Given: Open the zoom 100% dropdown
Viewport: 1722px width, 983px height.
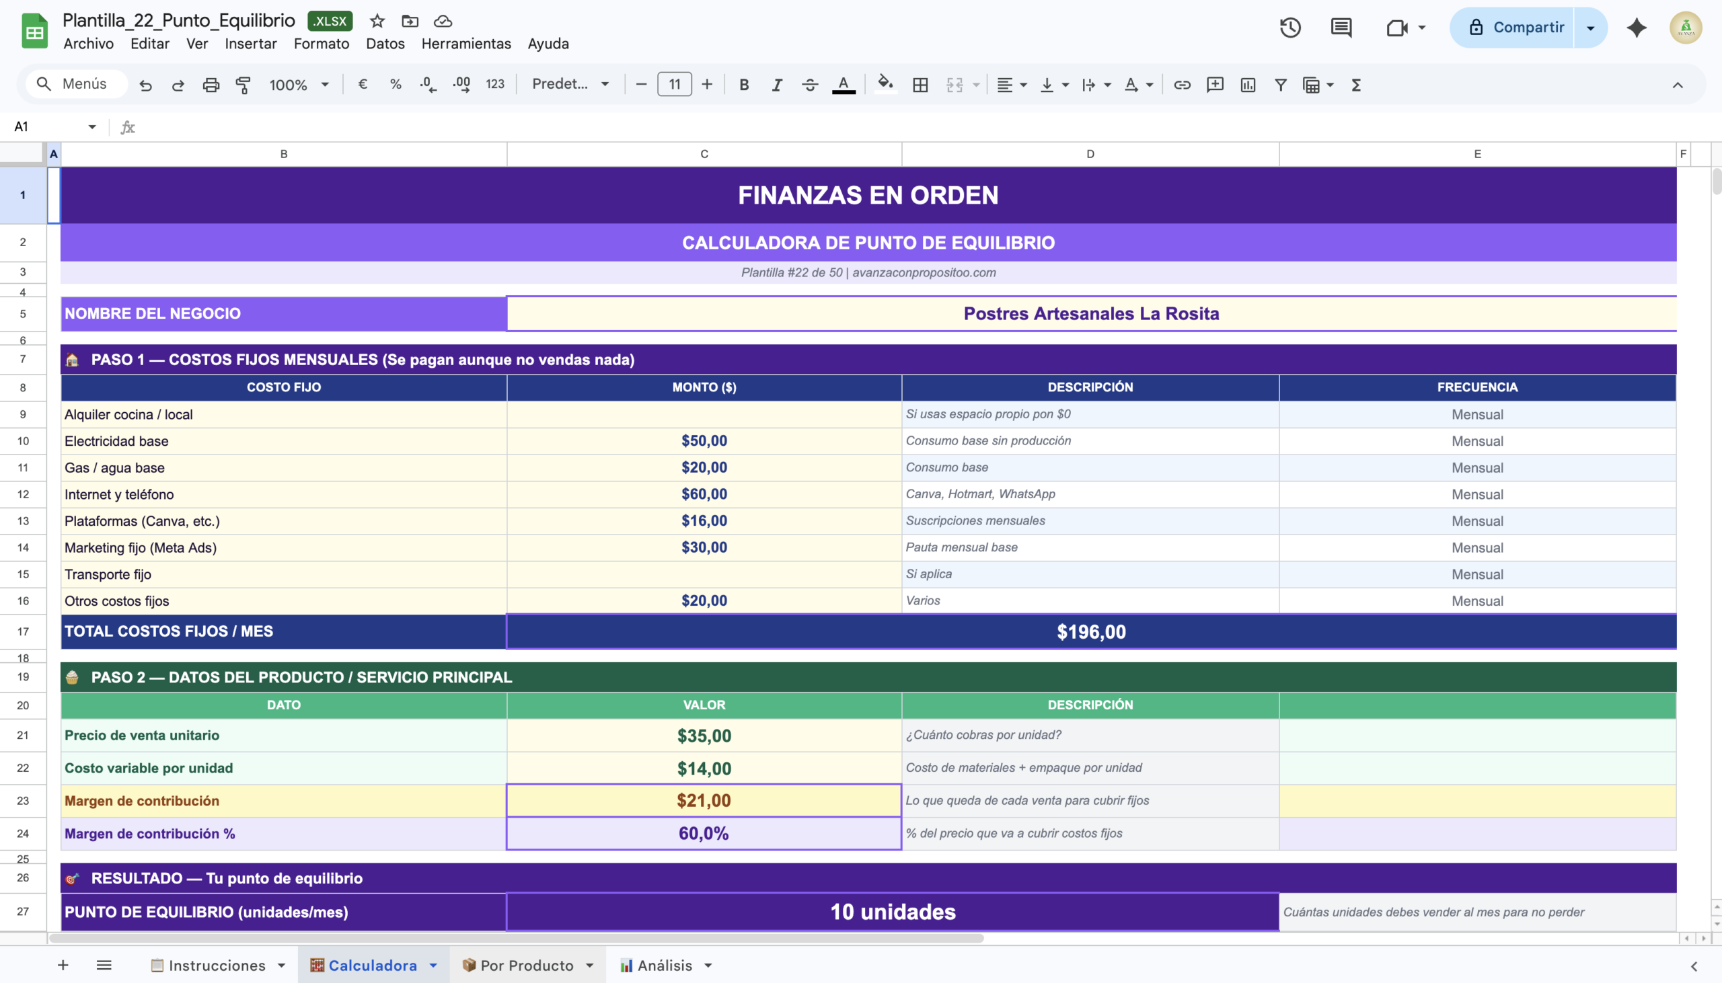Looking at the screenshot, I should click(299, 85).
